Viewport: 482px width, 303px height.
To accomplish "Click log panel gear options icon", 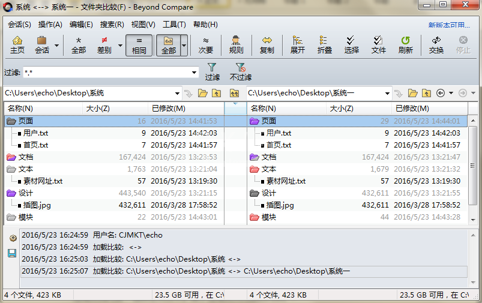I will tap(13, 238).
